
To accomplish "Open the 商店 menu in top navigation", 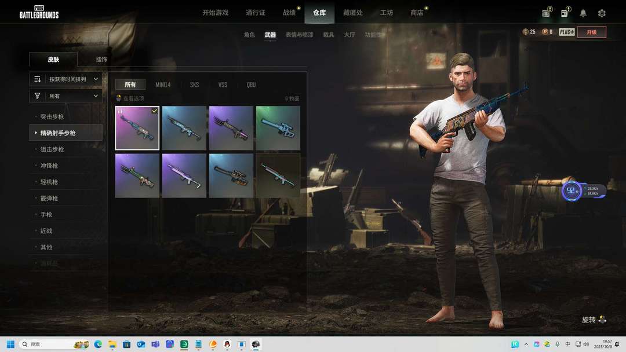I will [417, 13].
